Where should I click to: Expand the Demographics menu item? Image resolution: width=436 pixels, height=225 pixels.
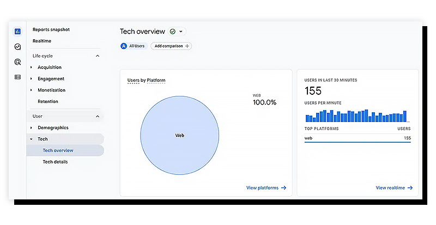32,128
